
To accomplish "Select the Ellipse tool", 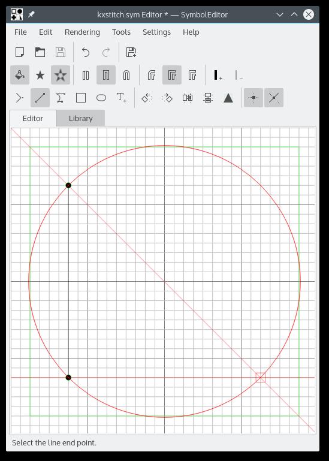I will tap(101, 98).
